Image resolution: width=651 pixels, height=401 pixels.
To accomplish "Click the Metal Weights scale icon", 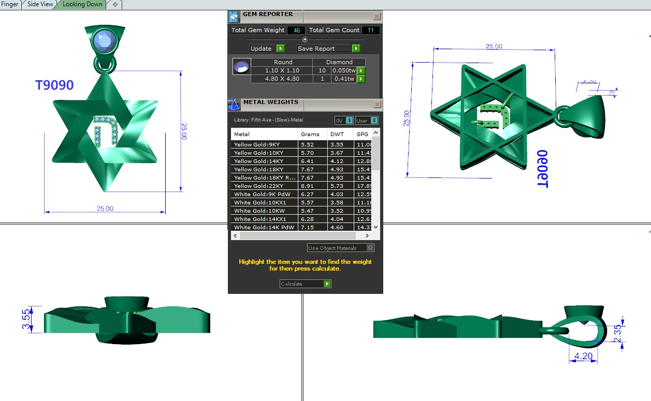I will (x=234, y=105).
